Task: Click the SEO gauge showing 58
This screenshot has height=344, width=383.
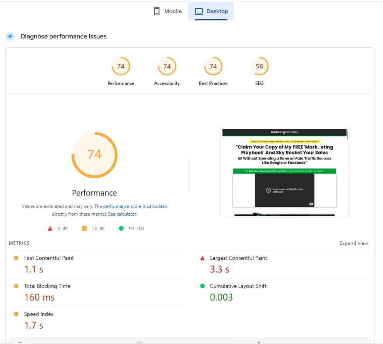Action: (x=259, y=66)
